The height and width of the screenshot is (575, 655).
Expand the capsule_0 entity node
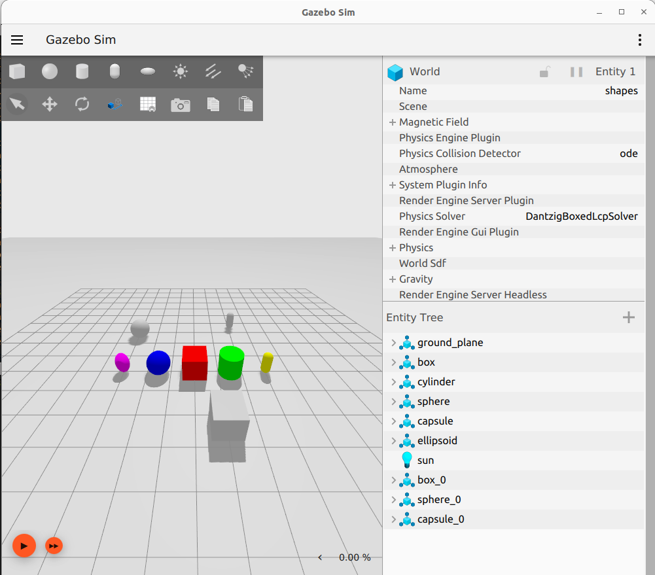393,519
